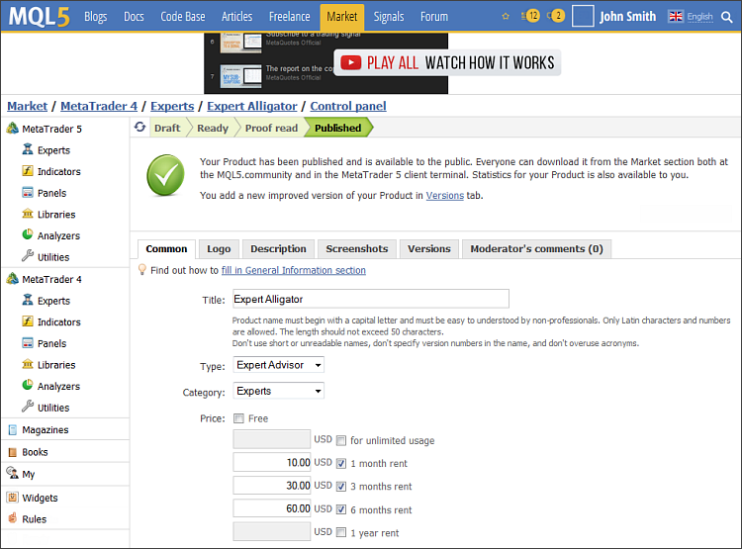Click the John Smith avatar picture
The width and height of the screenshot is (742, 549).
click(583, 16)
